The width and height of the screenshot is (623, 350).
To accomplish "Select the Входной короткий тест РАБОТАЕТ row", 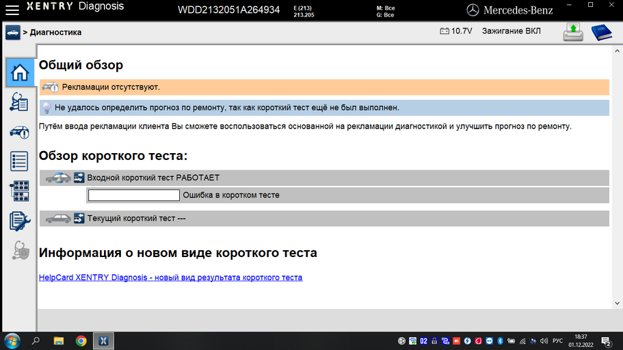I will pyautogui.click(x=324, y=178).
